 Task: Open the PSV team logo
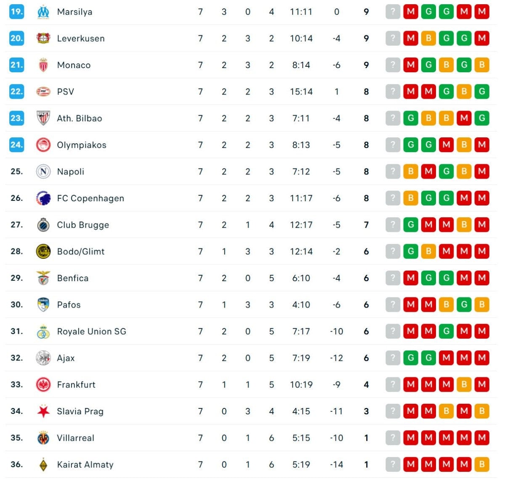43,92
